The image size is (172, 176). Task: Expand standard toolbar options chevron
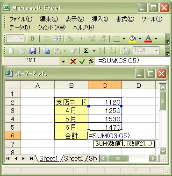click(167, 51)
